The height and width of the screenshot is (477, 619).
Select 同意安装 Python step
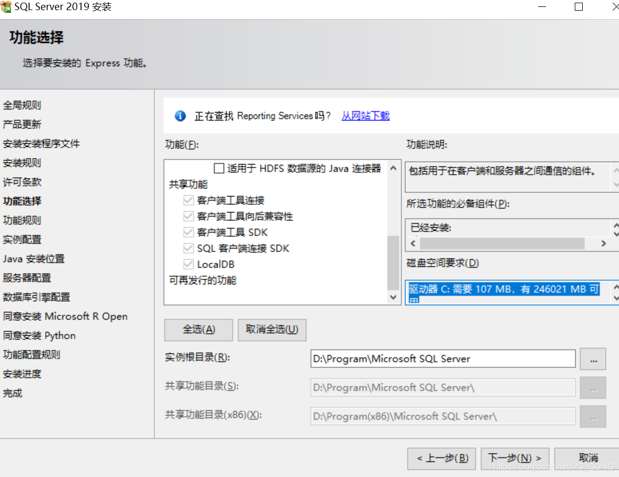(39, 336)
